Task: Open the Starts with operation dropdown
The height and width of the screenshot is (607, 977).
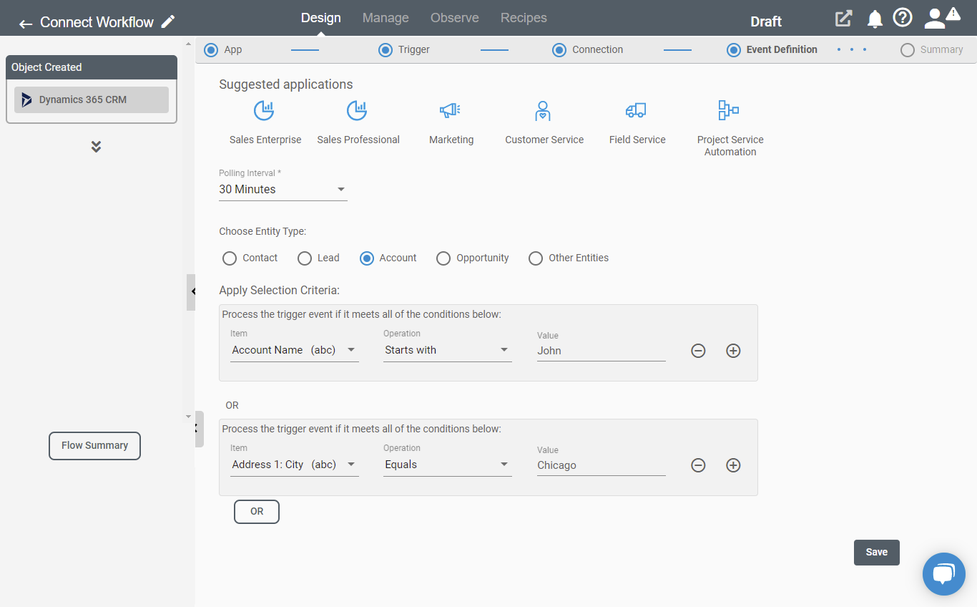Action: point(448,350)
